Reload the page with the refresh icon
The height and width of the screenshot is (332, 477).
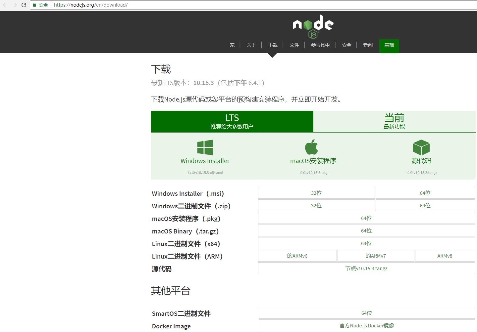[24, 5]
